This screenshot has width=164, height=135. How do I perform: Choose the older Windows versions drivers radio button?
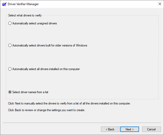[x=10, y=45]
